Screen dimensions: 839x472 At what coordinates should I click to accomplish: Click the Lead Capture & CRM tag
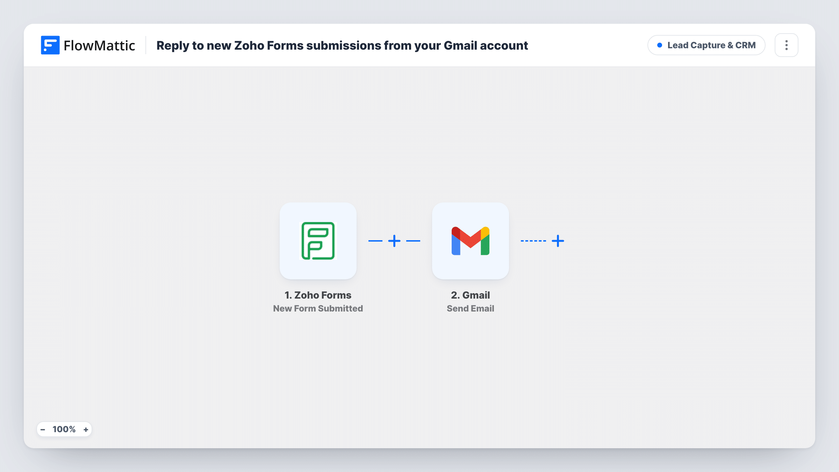pyautogui.click(x=707, y=45)
